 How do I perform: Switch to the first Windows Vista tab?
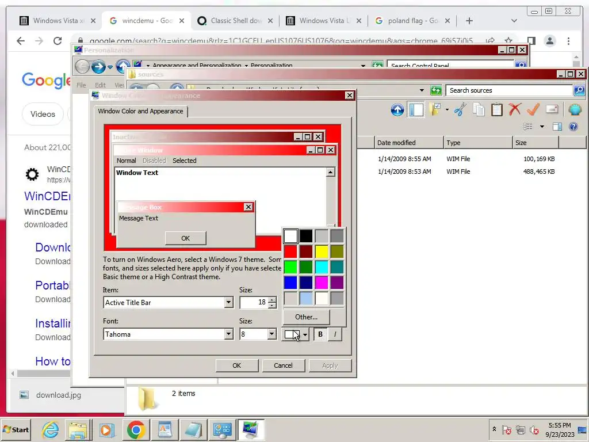click(58, 21)
